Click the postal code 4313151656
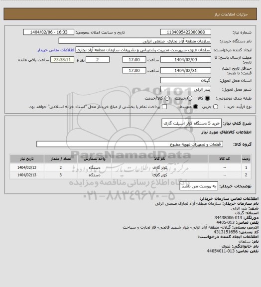The image size is (261, 287). pyautogui.click(x=226, y=232)
